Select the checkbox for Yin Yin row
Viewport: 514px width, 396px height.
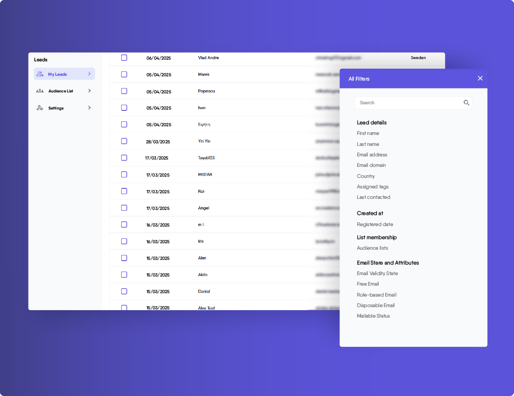point(124,141)
